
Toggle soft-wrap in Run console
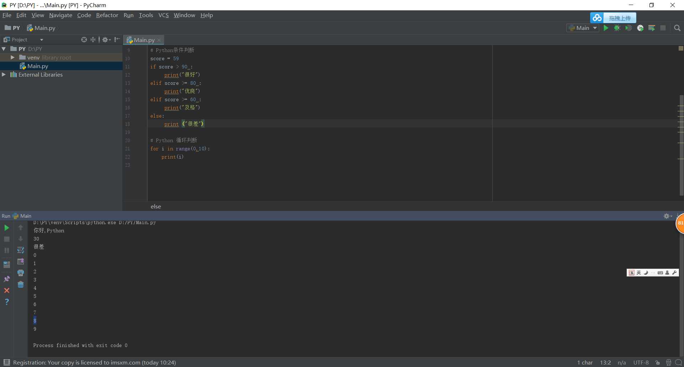[21, 250]
